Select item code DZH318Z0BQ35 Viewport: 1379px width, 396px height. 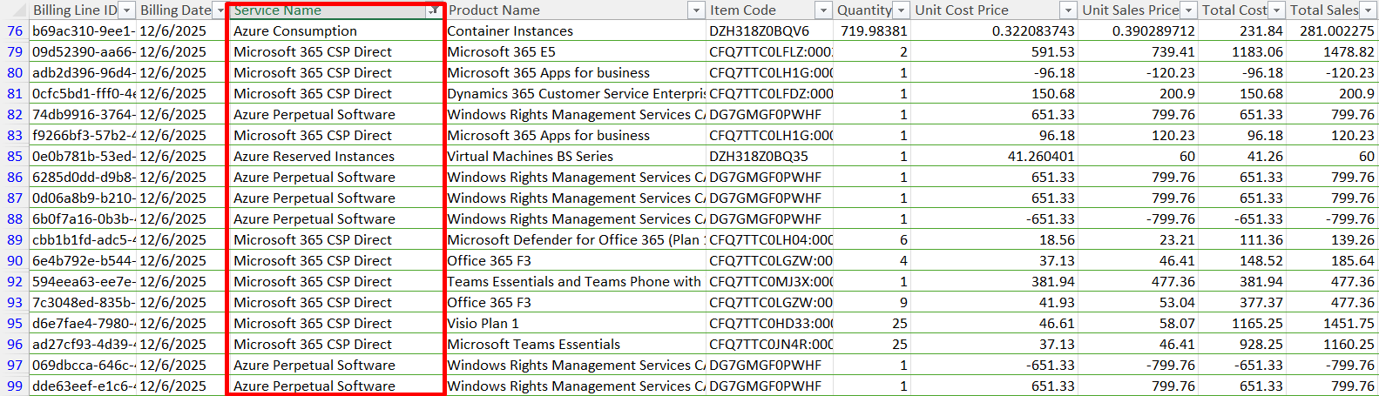pyautogui.click(x=769, y=157)
